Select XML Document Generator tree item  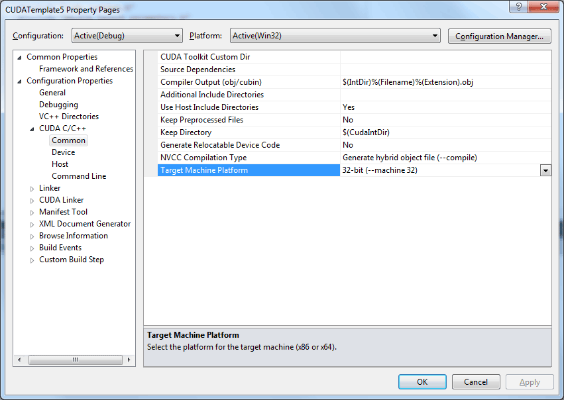click(x=85, y=224)
